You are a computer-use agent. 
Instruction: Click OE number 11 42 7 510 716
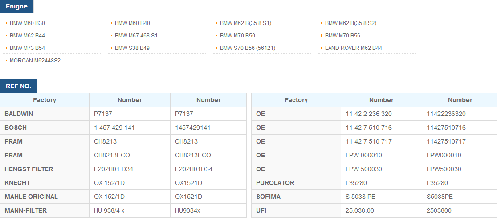381,128
